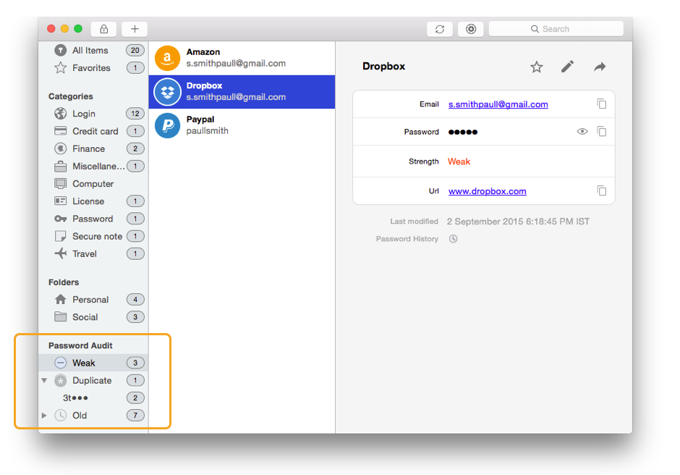Select the Old passwords audit row
This screenshot has height=475, width=680.
coord(93,416)
